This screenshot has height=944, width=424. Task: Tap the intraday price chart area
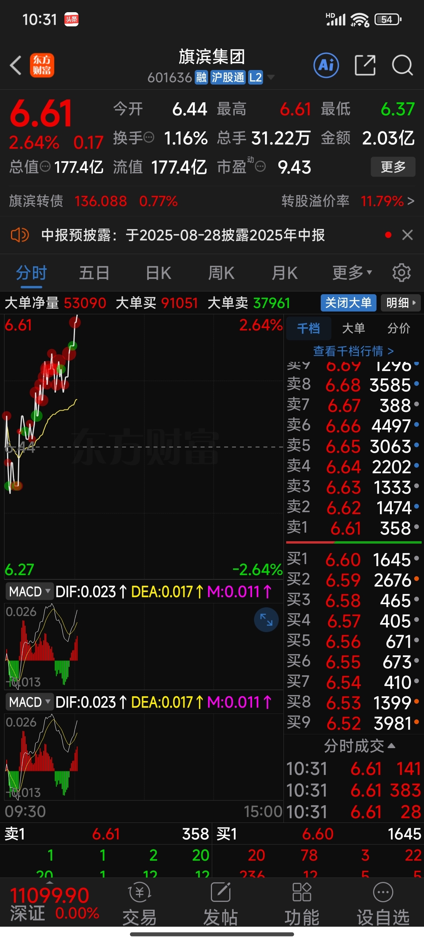[x=144, y=446]
